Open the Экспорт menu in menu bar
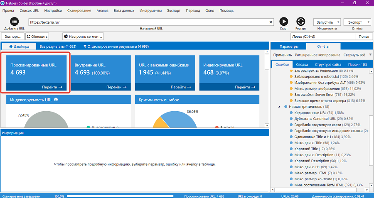The image size is (374, 198). point(174,10)
